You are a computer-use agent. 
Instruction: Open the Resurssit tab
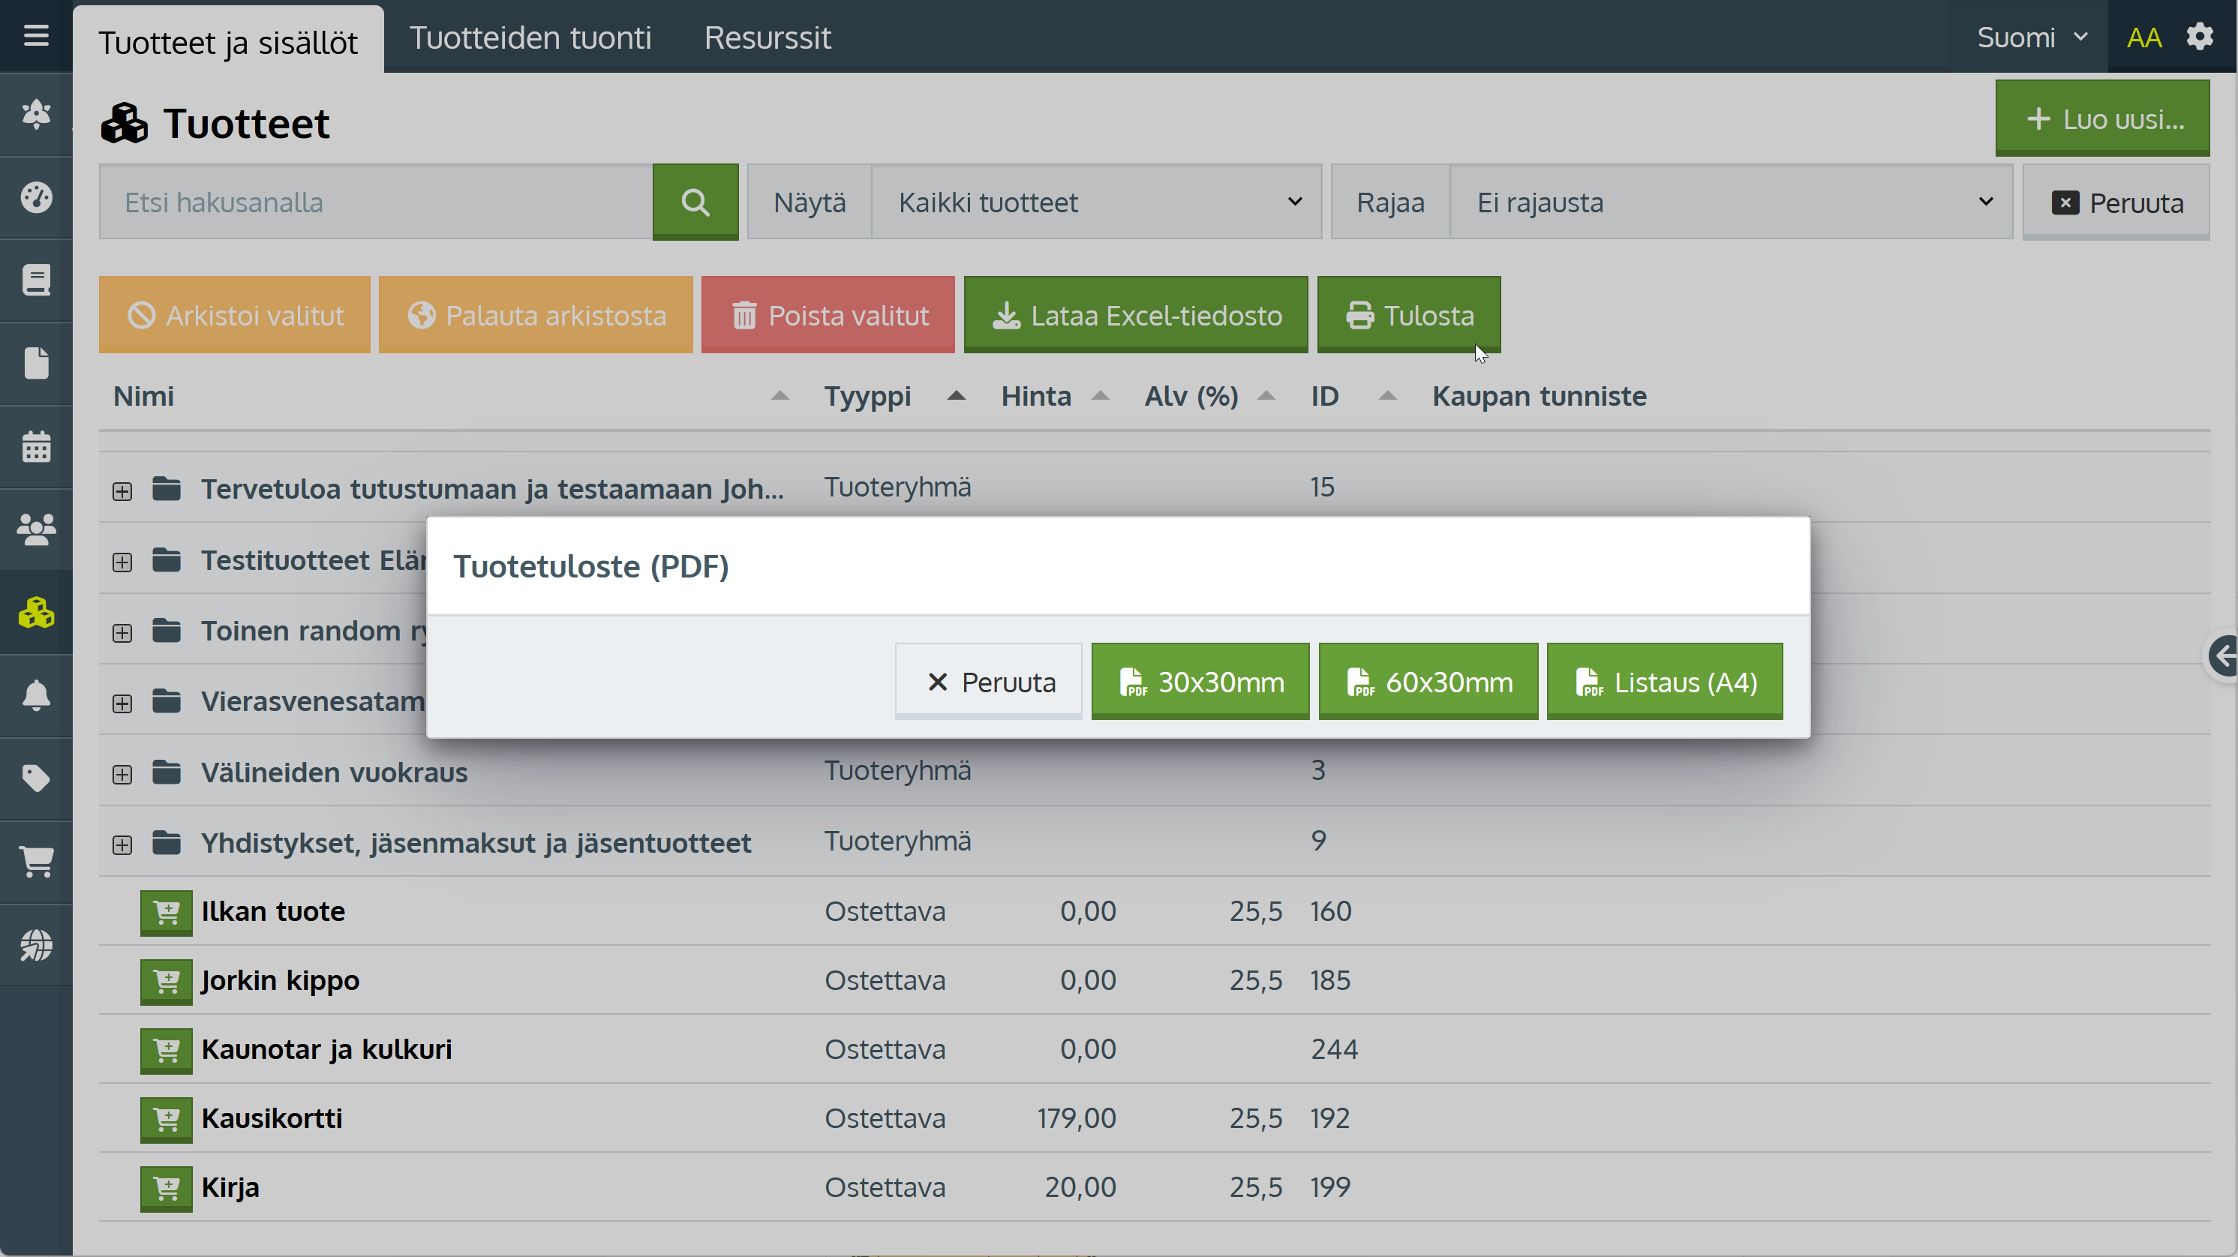point(768,37)
